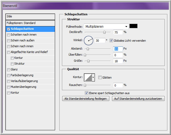Select the Verlaufsüberlagerung style row
The height and width of the screenshot is (135, 171).
(30, 81)
